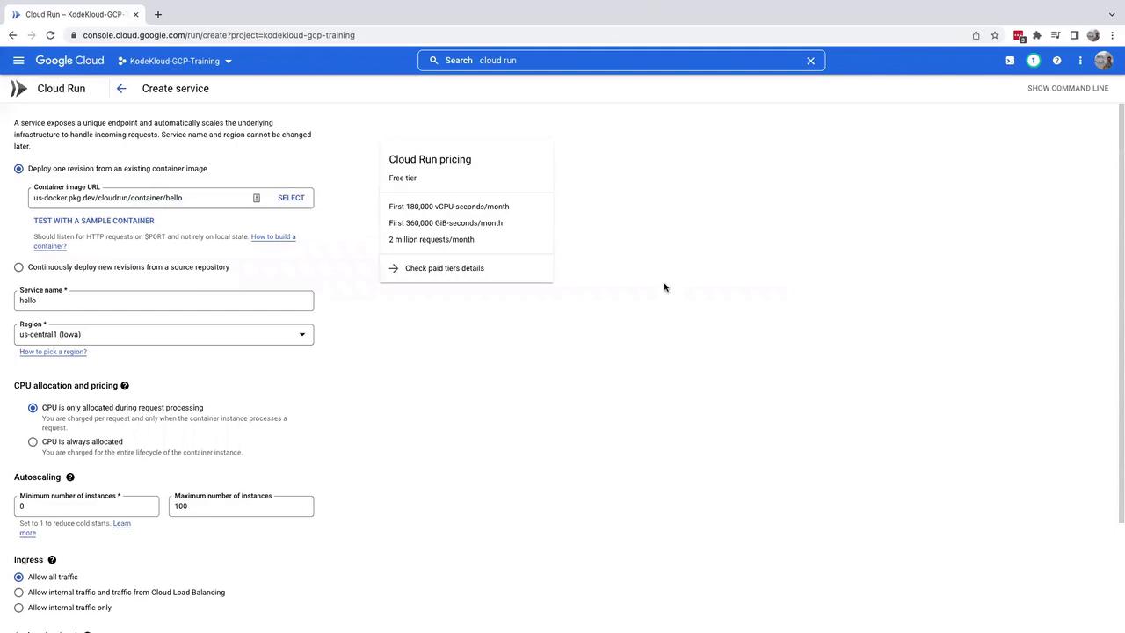Screen dimensions: 1125x633
Task: Click the text First 180,000 vCPU-seconds/month
Action: tap(449, 207)
